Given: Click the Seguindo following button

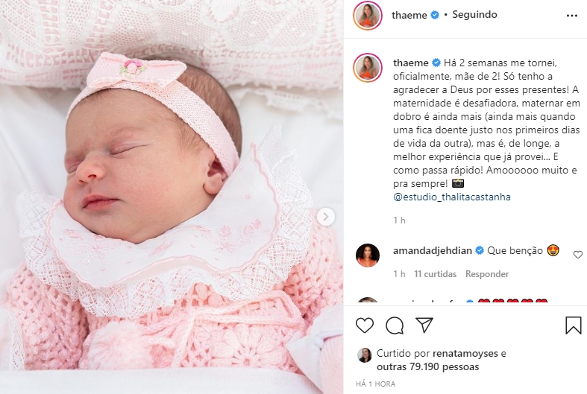Looking at the screenshot, I should pyautogui.click(x=474, y=15).
